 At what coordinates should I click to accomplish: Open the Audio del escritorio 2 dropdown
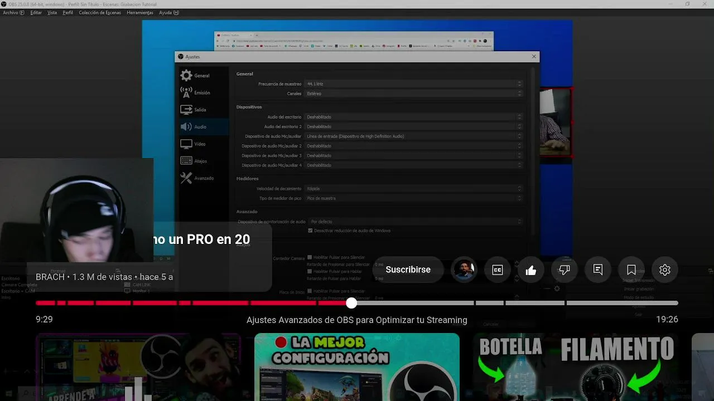pyautogui.click(x=413, y=126)
